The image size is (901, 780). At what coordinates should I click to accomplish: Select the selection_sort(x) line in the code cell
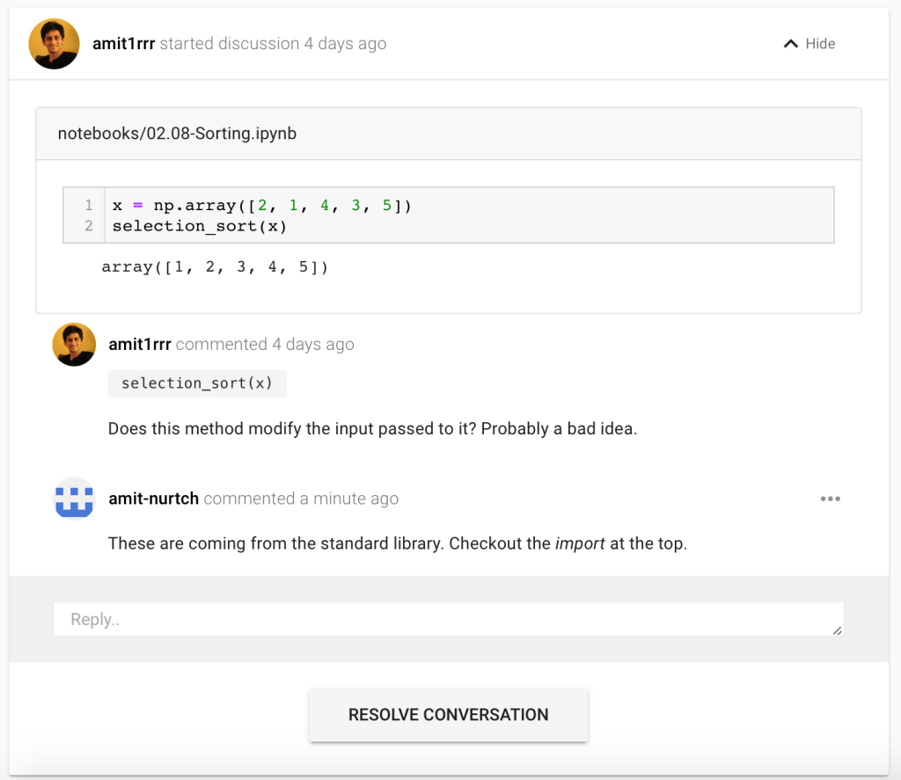click(200, 226)
